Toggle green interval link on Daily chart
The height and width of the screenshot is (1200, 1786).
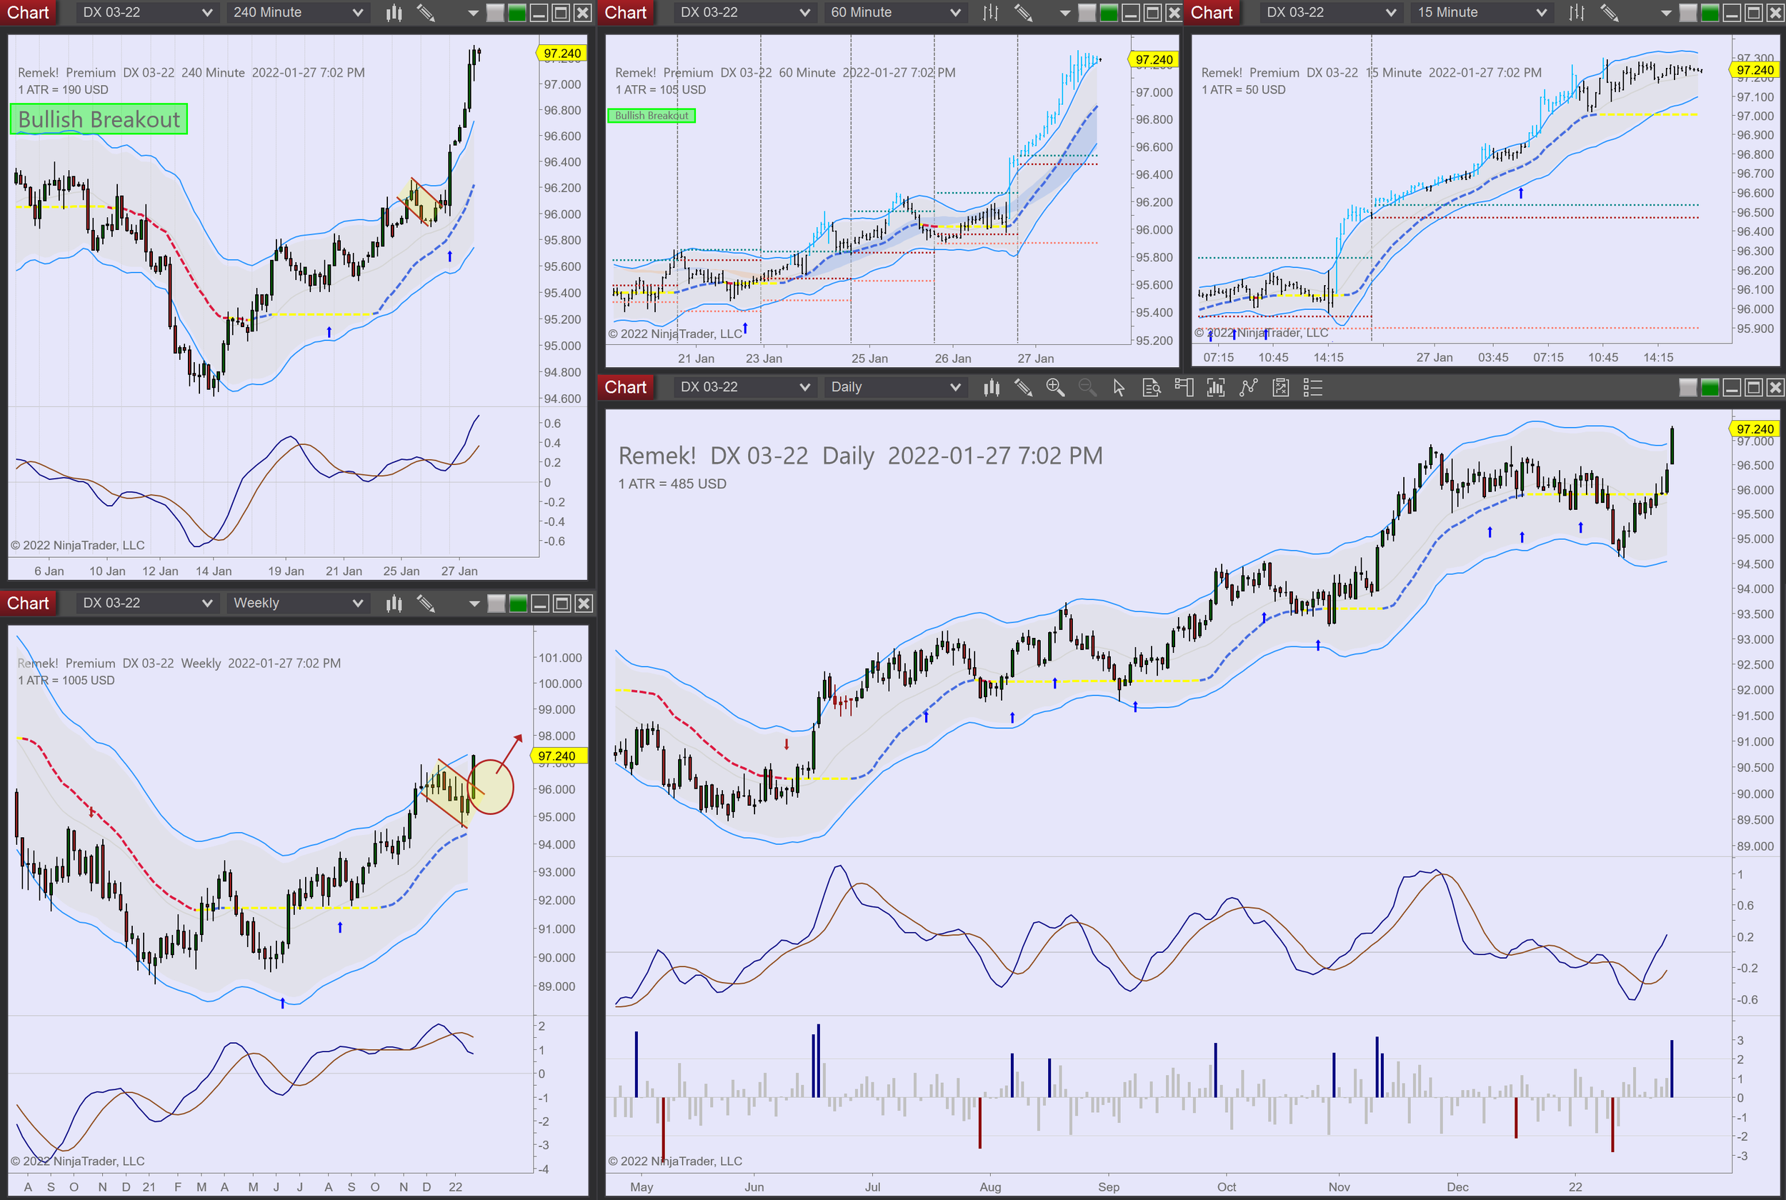pyautogui.click(x=1710, y=387)
